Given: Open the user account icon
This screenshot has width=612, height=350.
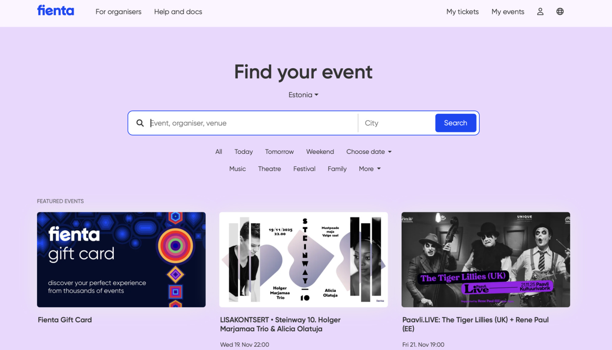Looking at the screenshot, I should pyautogui.click(x=540, y=12).
